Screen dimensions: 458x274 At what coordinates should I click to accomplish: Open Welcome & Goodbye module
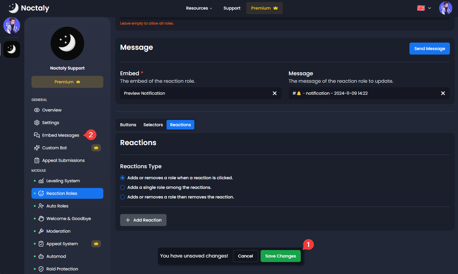click(67, 219)
